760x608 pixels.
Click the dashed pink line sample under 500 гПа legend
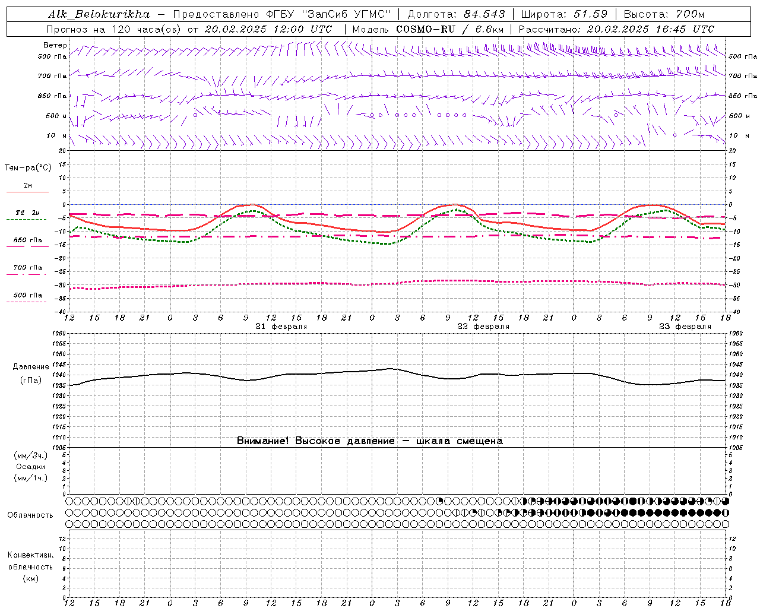coord(26,302)
